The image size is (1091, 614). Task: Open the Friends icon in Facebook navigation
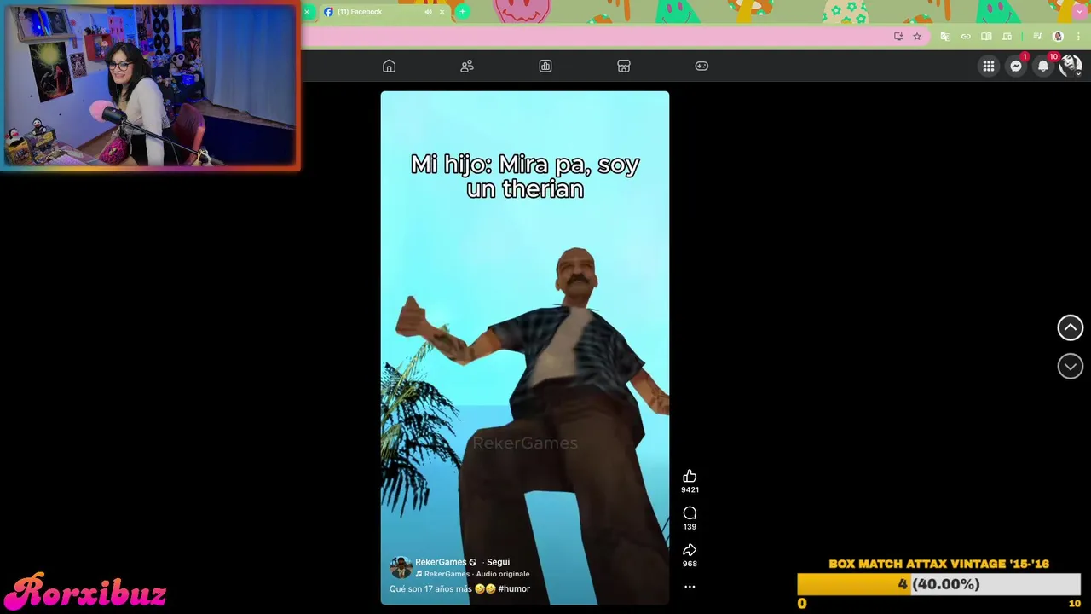point(467,67)
